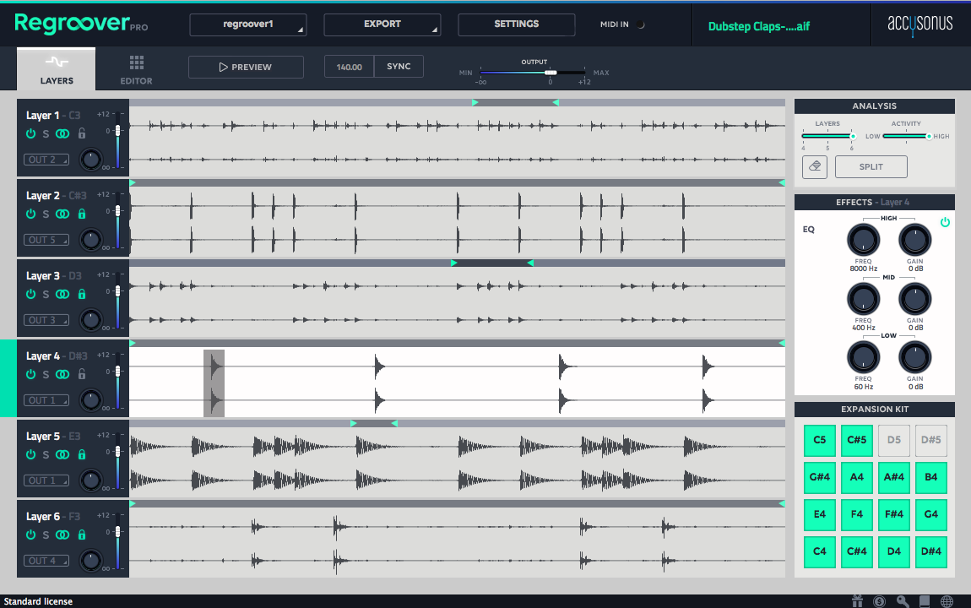The height and width of the screenshot is (608, 971).
Task: Click the selected marker in Layer 4 waveform
Action: (x=214, y=383)
